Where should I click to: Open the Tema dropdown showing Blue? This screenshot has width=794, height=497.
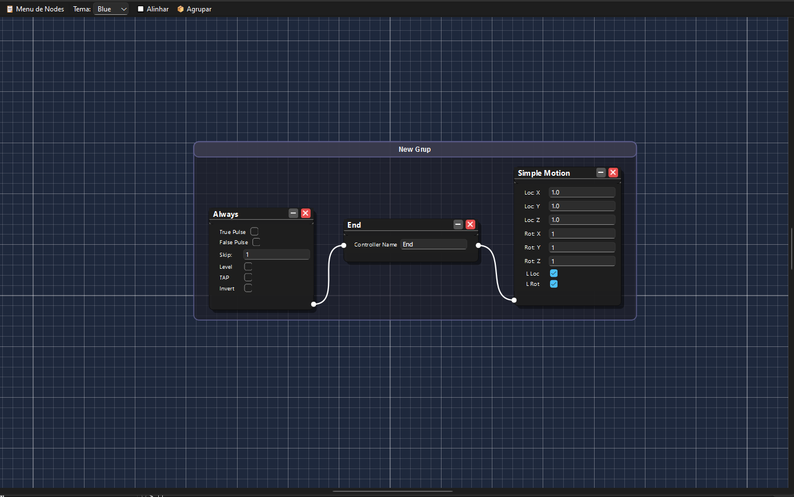[x=111, y=9]
